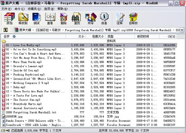
Task: Click status text 已经选择 3,835,696 字节在 1 个文件
Action: tap(36, 131)
